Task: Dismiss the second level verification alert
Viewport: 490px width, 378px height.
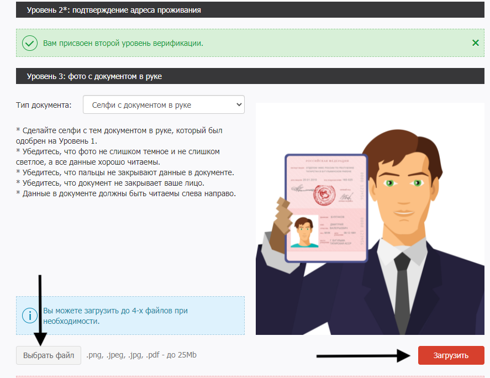Action: tap(475, 43)
